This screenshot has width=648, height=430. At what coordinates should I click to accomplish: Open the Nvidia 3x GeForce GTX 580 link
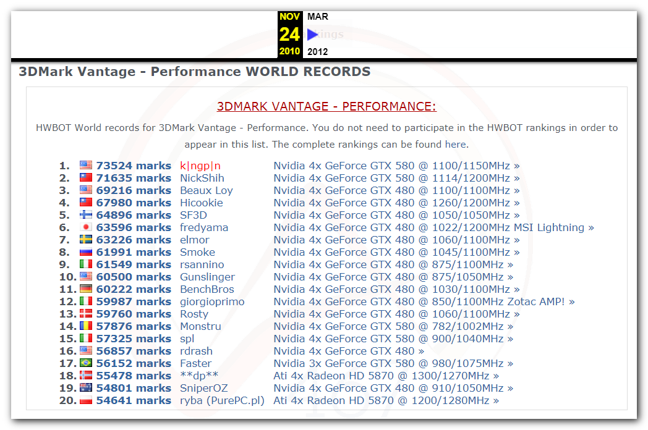pyautogui.click(x=393, y=363)
